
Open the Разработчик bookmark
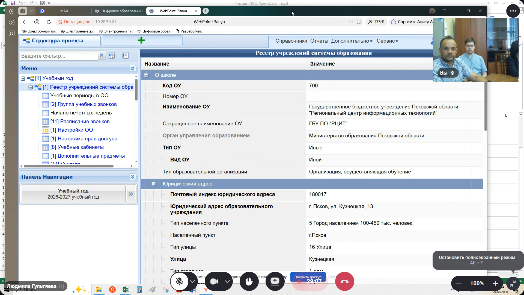189,31
